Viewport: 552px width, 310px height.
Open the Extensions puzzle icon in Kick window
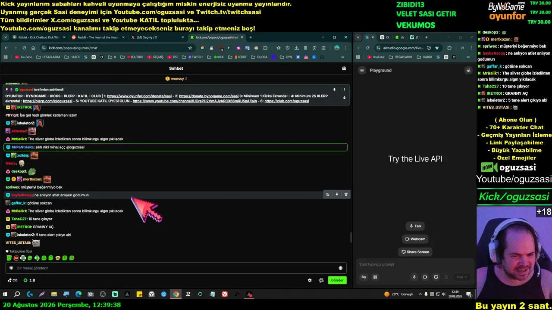tap(265, 48)
